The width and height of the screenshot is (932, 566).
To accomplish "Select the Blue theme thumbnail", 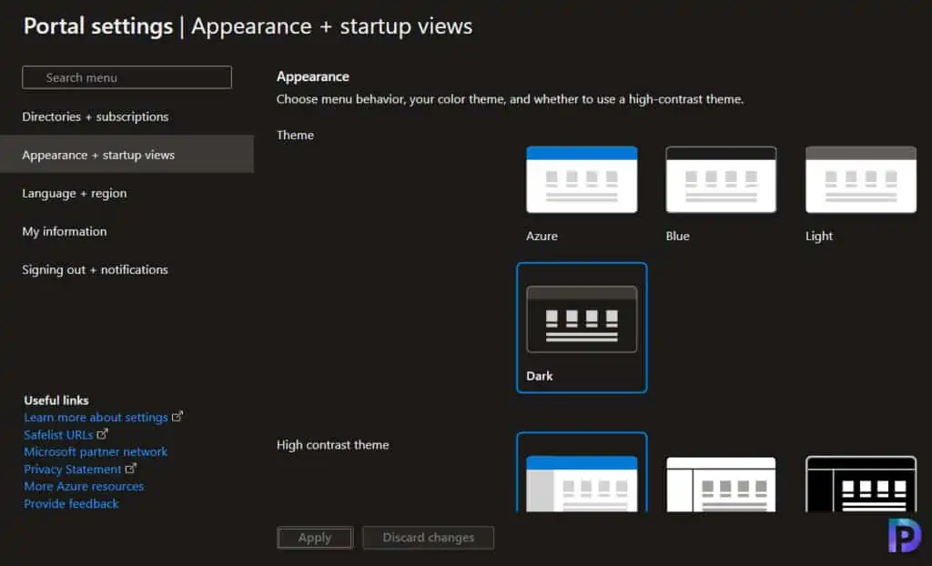I will (721, 179).
